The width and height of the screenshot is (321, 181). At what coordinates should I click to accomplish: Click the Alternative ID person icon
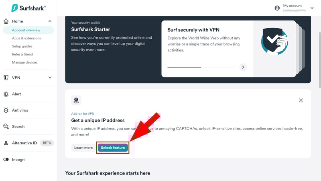6,143
